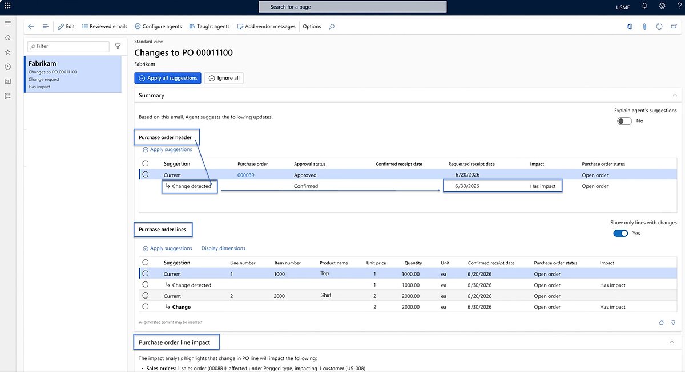Open Modules list icon in the left navigation
Screen dimensions: 685x372
pyautogui.click(x=7, y=96)
